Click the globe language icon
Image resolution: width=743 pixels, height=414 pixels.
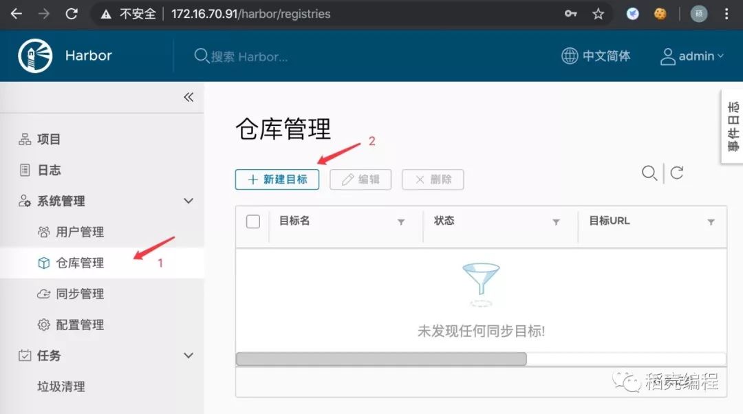[x=570, y=56]
